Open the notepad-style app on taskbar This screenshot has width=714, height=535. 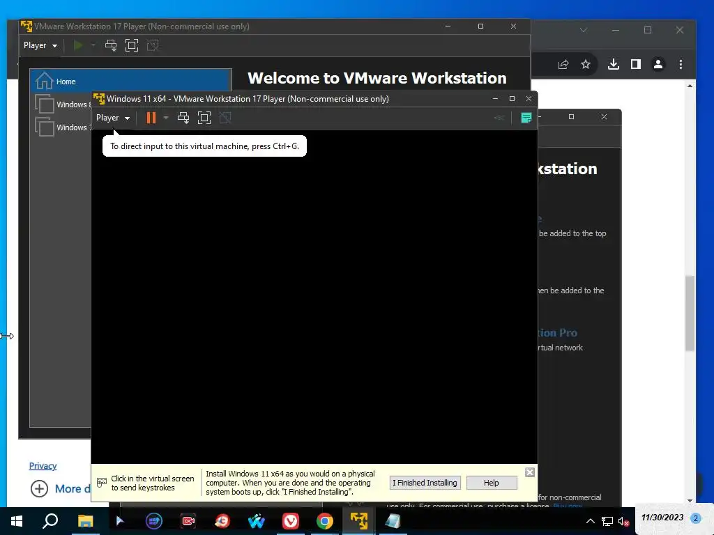(x=393, y=521)
